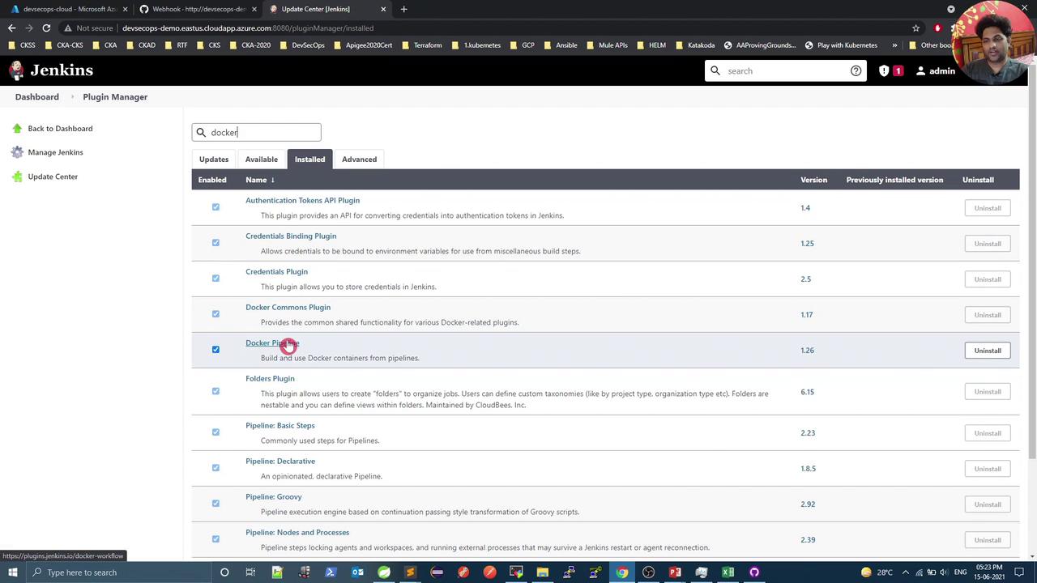The image size is (1037, 583).
Task: Open the Pipeline: Nodes and Processes link
Action: pos(297,533)
